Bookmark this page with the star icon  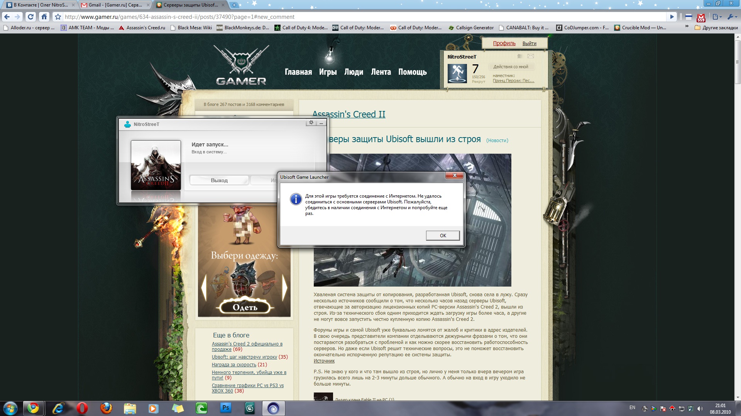click(x=58, y=17)
